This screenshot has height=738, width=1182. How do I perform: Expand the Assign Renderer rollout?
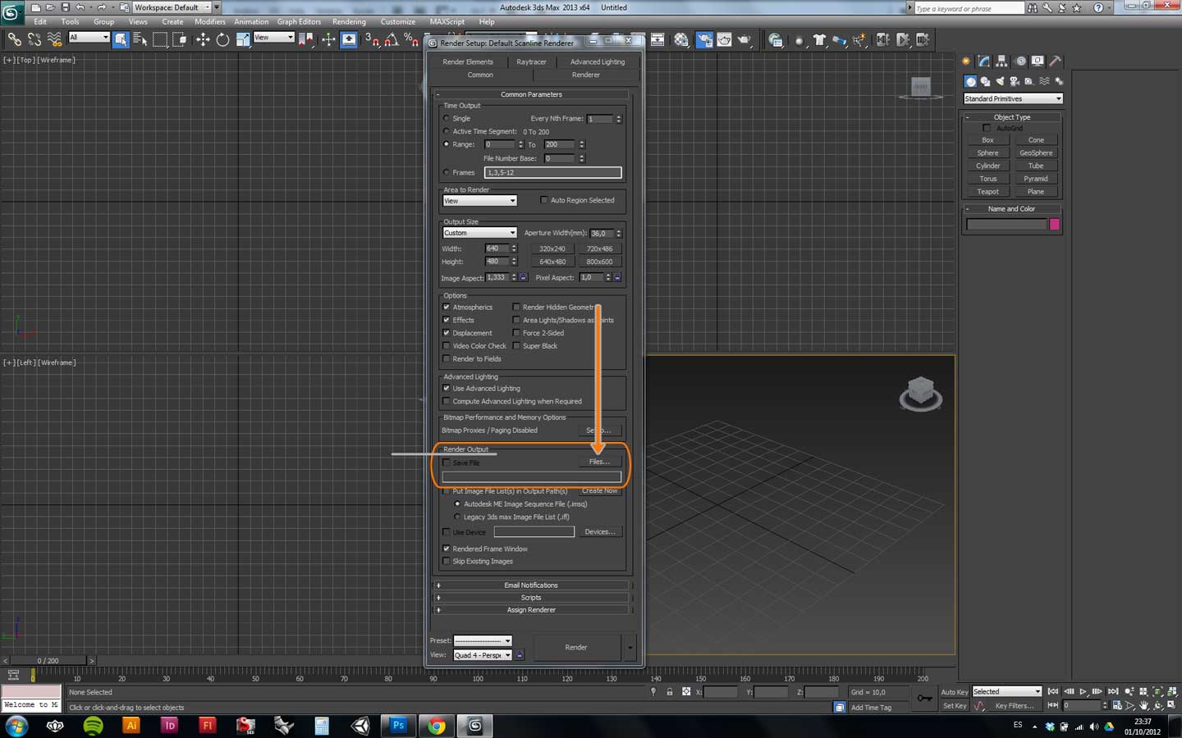[x=532, y=610]
